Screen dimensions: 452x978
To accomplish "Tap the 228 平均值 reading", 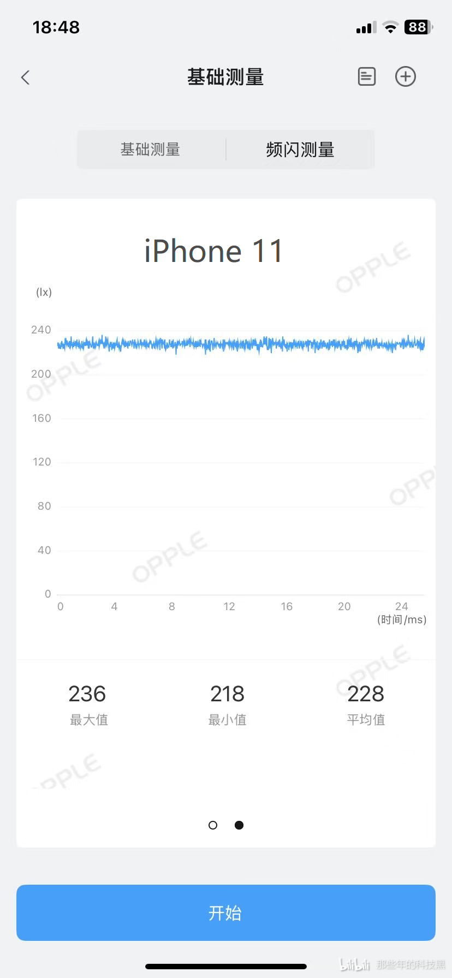I will [x=366, y=704].
